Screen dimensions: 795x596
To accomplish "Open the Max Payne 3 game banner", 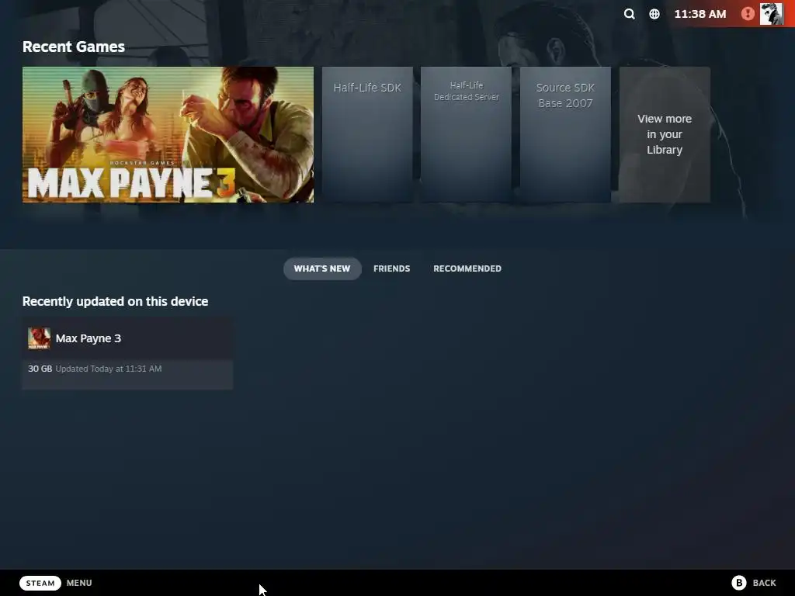I will pyautogui.click(x=168, y=135).
